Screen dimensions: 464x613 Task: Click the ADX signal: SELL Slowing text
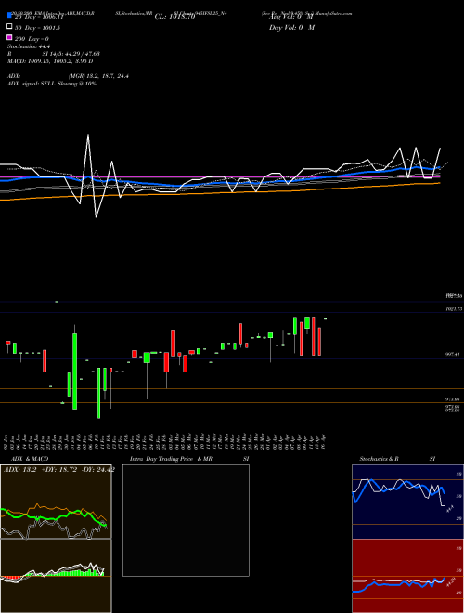point(52,84)
